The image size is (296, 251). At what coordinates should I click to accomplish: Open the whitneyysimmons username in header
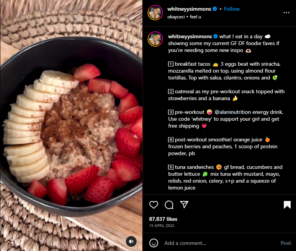pyautogui.click(x=189, y=9)
